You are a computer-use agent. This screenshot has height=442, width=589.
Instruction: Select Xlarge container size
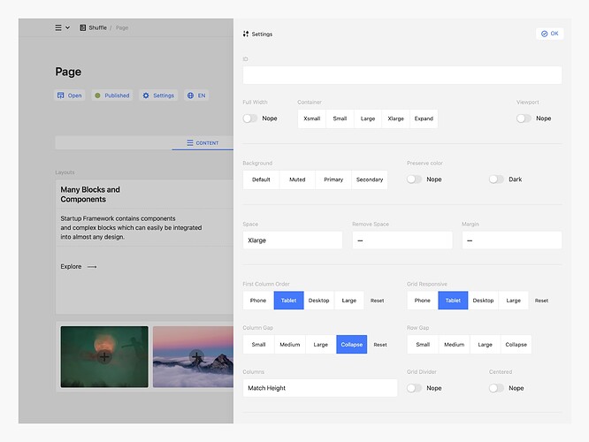click(x=395, y=118)
